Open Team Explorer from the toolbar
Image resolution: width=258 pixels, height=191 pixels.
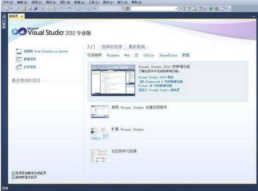click(x=195, y=8)
